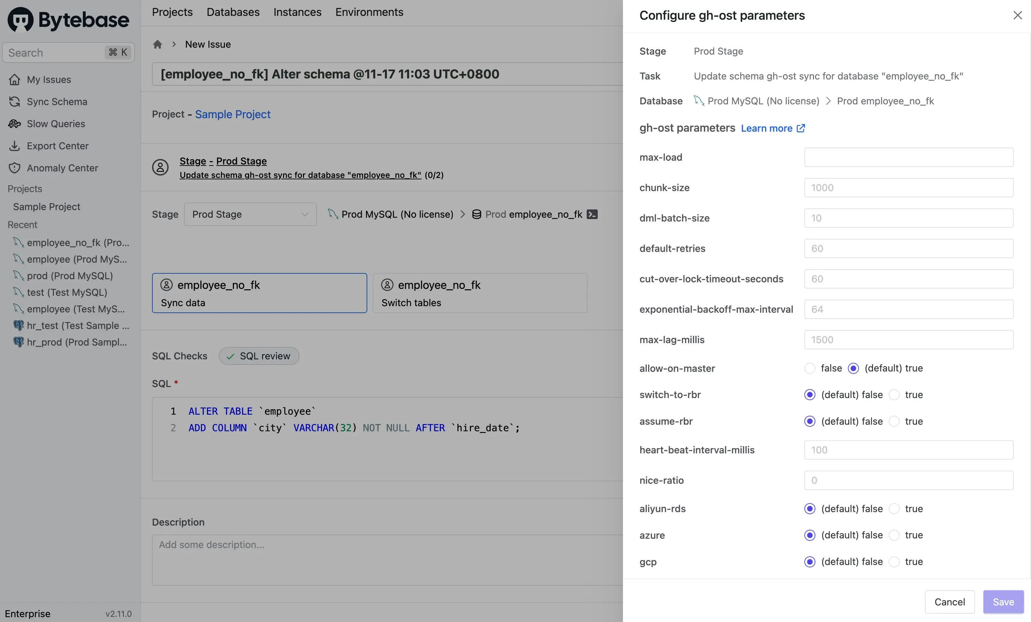Open the Environments section

point(369,12)
